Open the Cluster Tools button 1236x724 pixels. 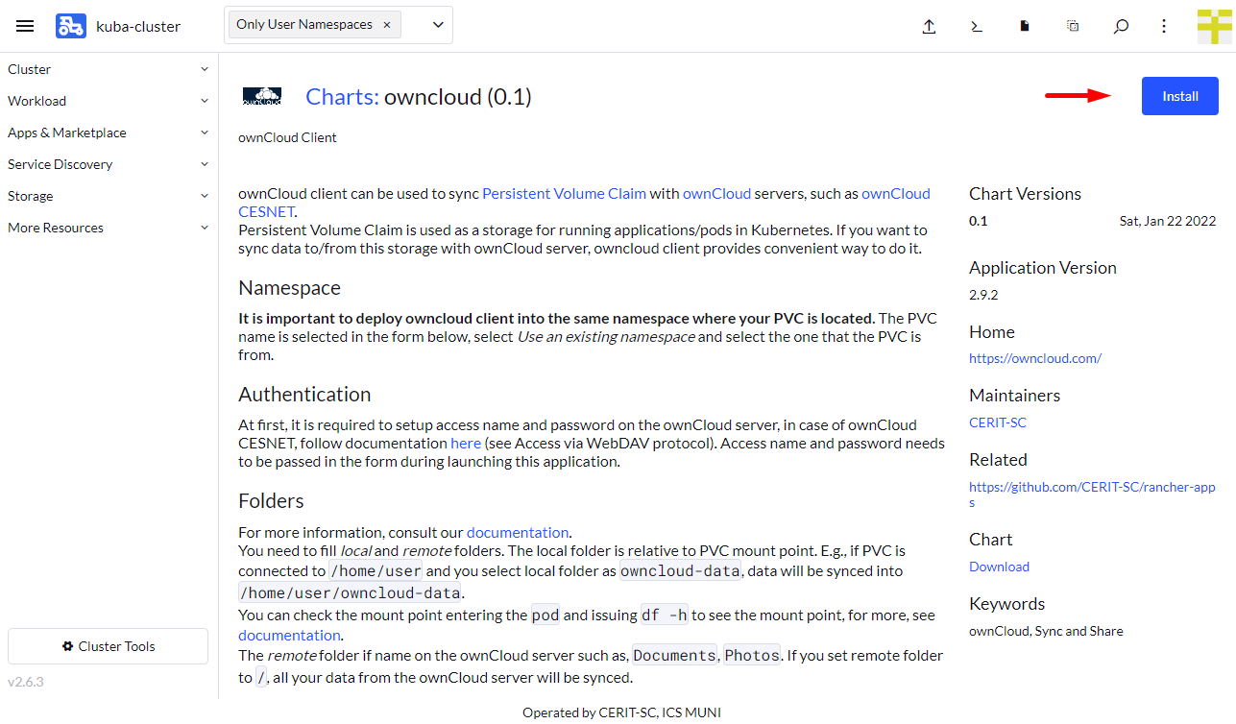(x=108, y=646)
